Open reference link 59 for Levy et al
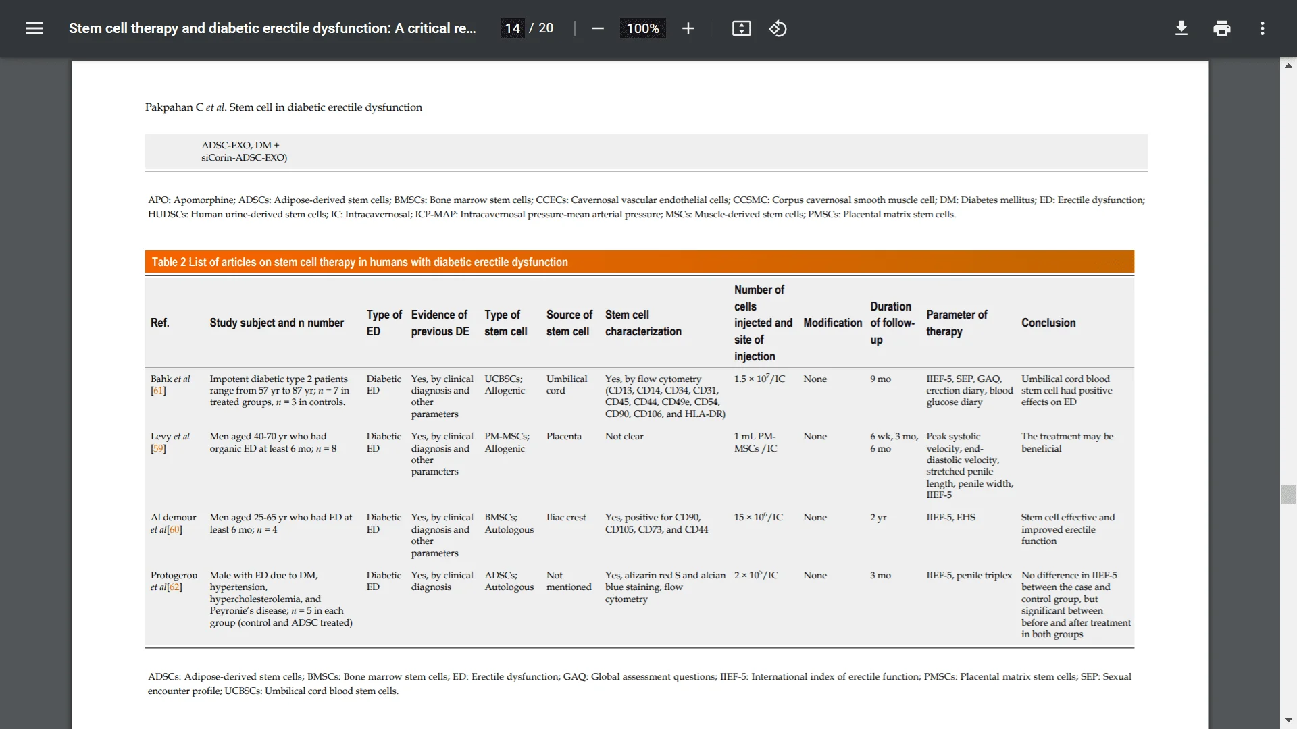The height and width of the screenshot is (729, 1297). pyautogui.click(x=158, y=449)
